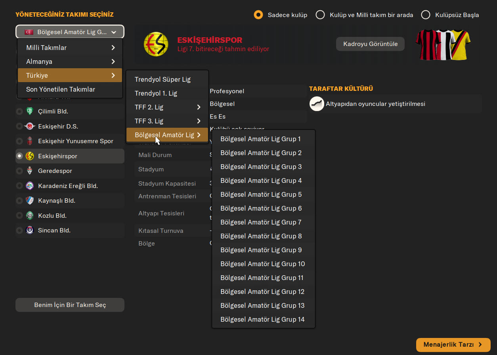The image size is (497, 355).
Task: Choose 'Kulüp ve Milli takım bir arada'
Action: click(320, 15)
